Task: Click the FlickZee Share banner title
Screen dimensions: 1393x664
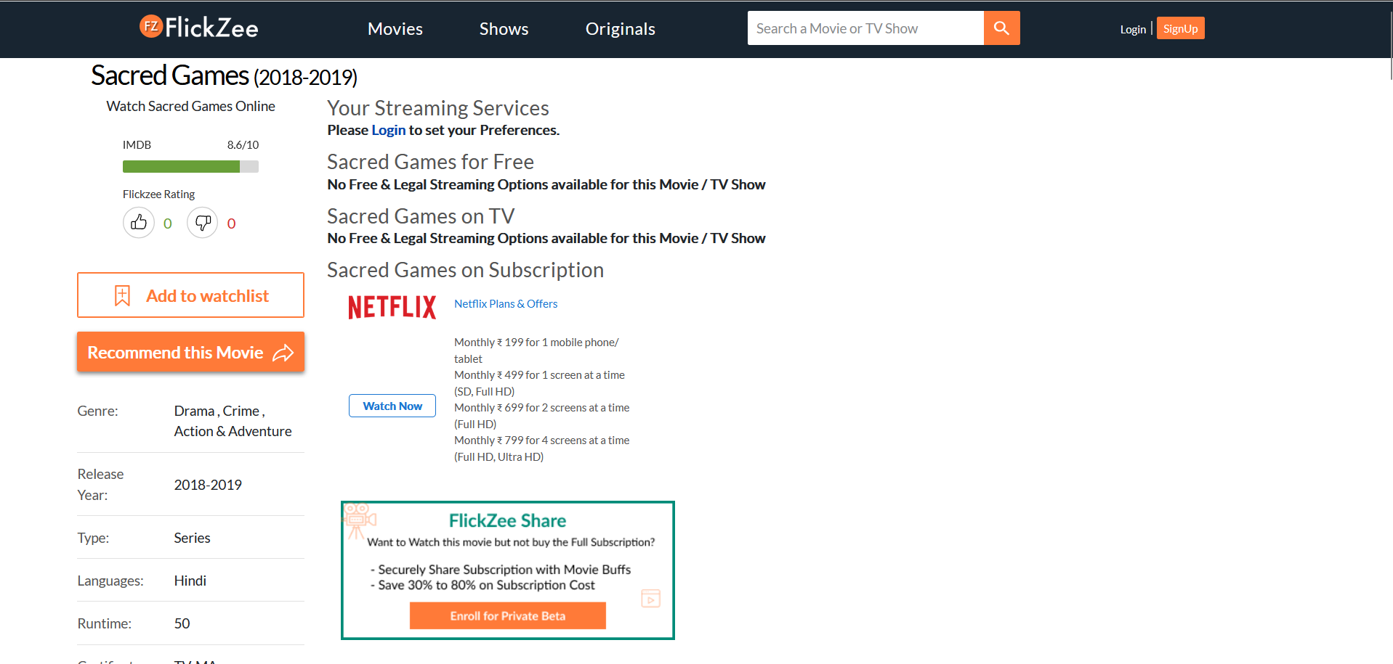Action: coord(507,520)
